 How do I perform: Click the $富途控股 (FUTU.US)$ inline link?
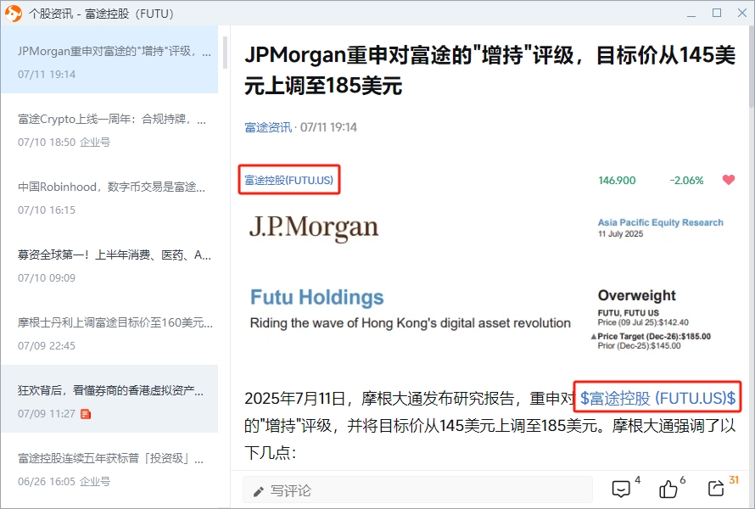coord(657,398)
